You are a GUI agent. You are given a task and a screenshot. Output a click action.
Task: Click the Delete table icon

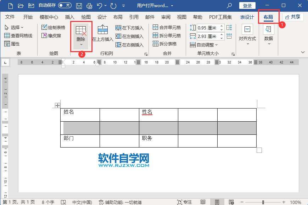point(81,31)
